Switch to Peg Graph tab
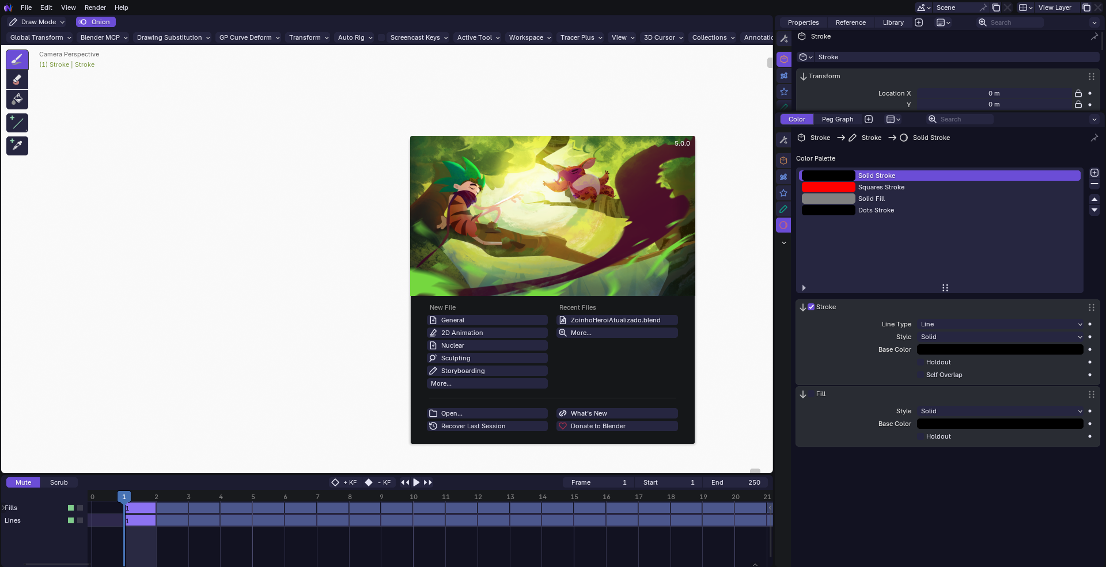1106x567 pixels. pos(837,119)
